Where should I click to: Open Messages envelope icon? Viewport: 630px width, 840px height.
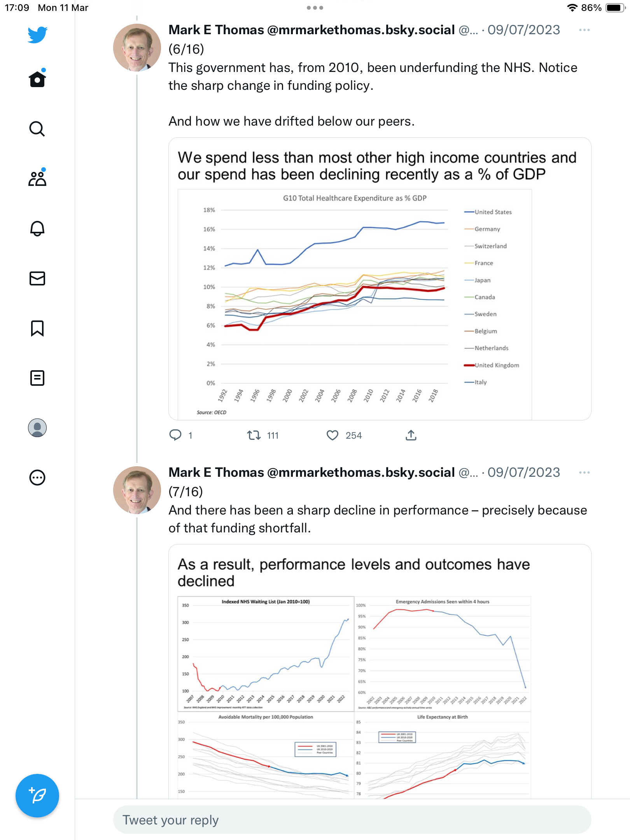(37, 278)
